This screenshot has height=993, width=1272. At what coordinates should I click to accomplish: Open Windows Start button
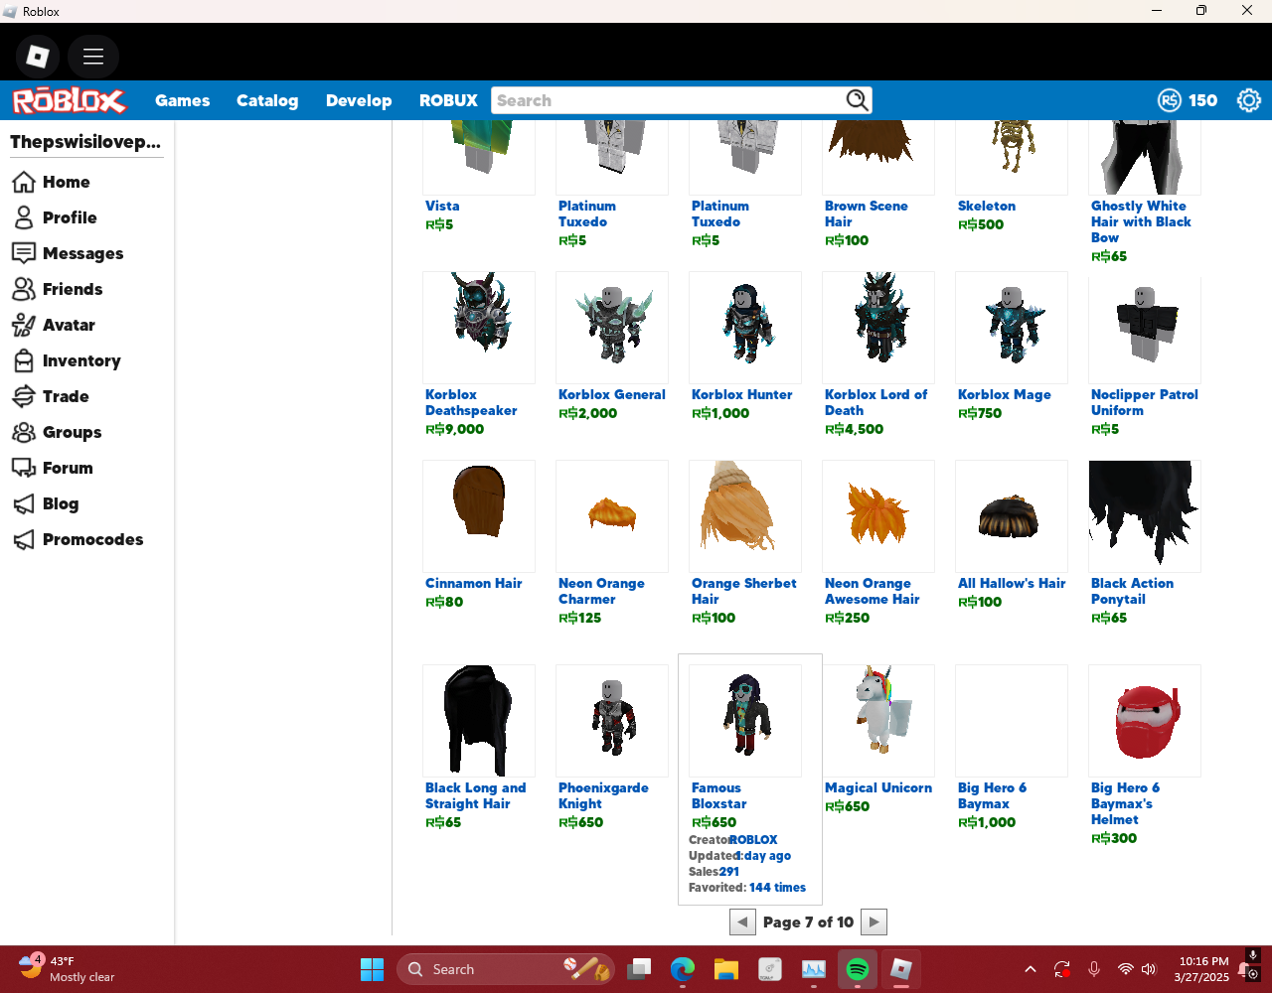click(373, 969)
